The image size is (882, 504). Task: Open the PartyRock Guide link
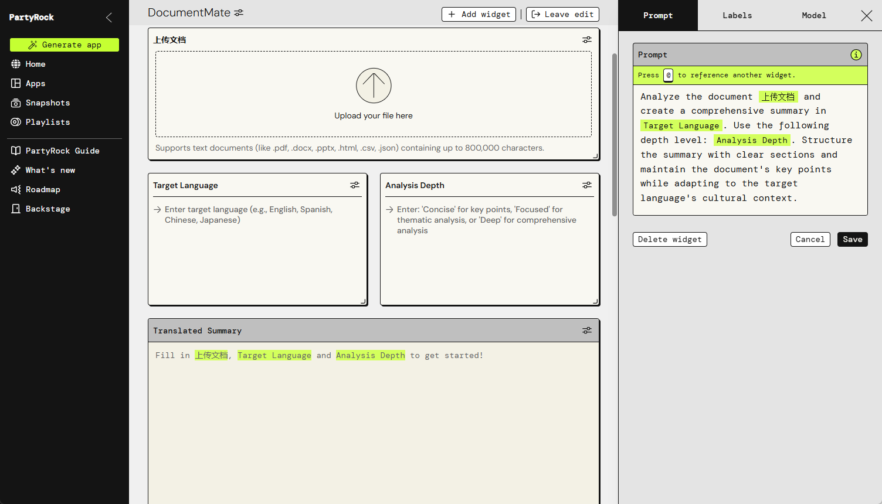click(x=62, y=151)
